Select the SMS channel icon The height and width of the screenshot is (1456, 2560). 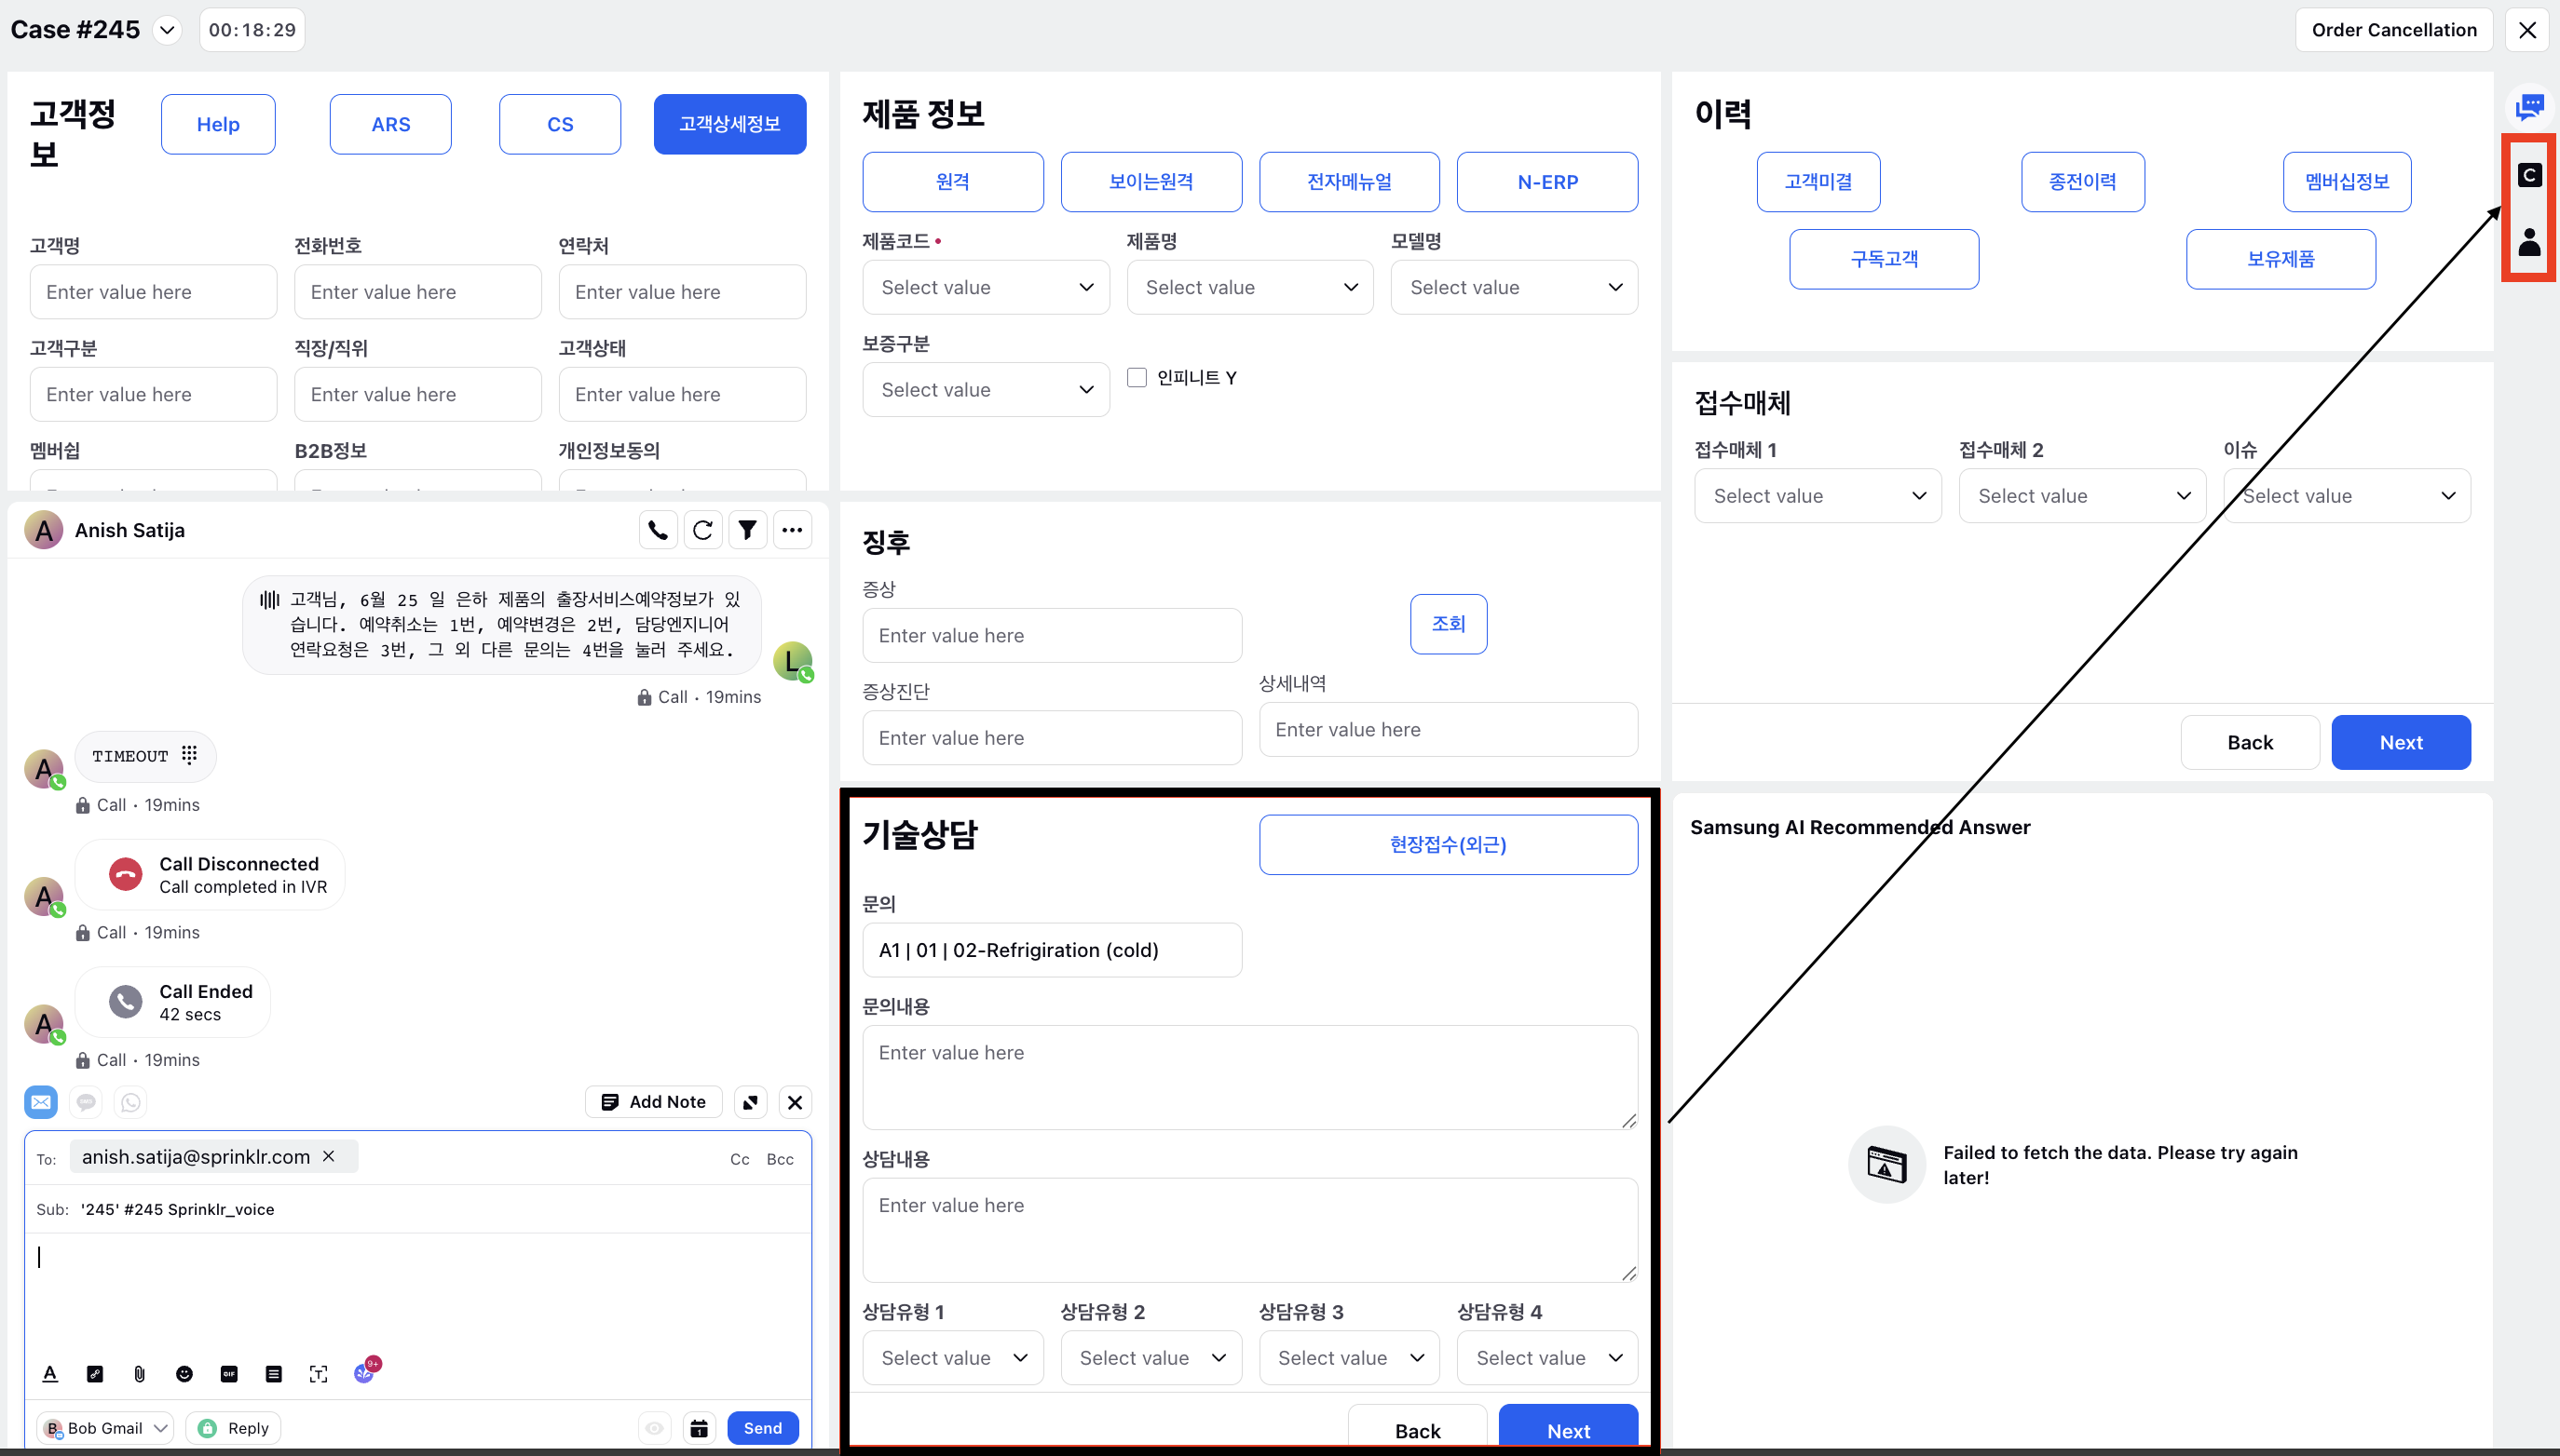click(x=86, y=1102)
